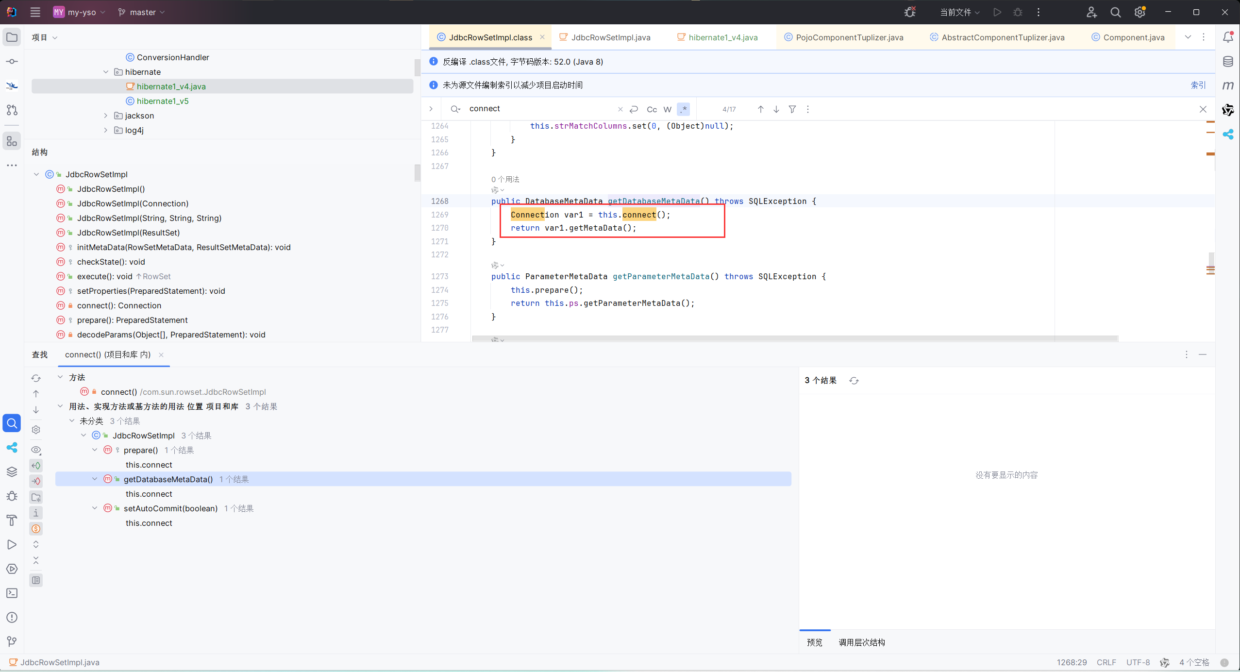Collapse the getDatabaseMetaData() usage node

click(x=95, y=479)
